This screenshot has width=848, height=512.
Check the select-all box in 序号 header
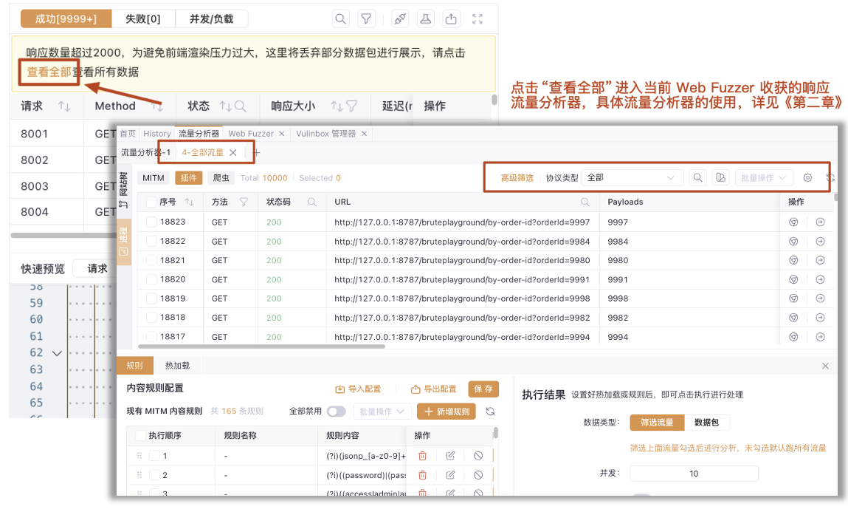coord(151,202)
